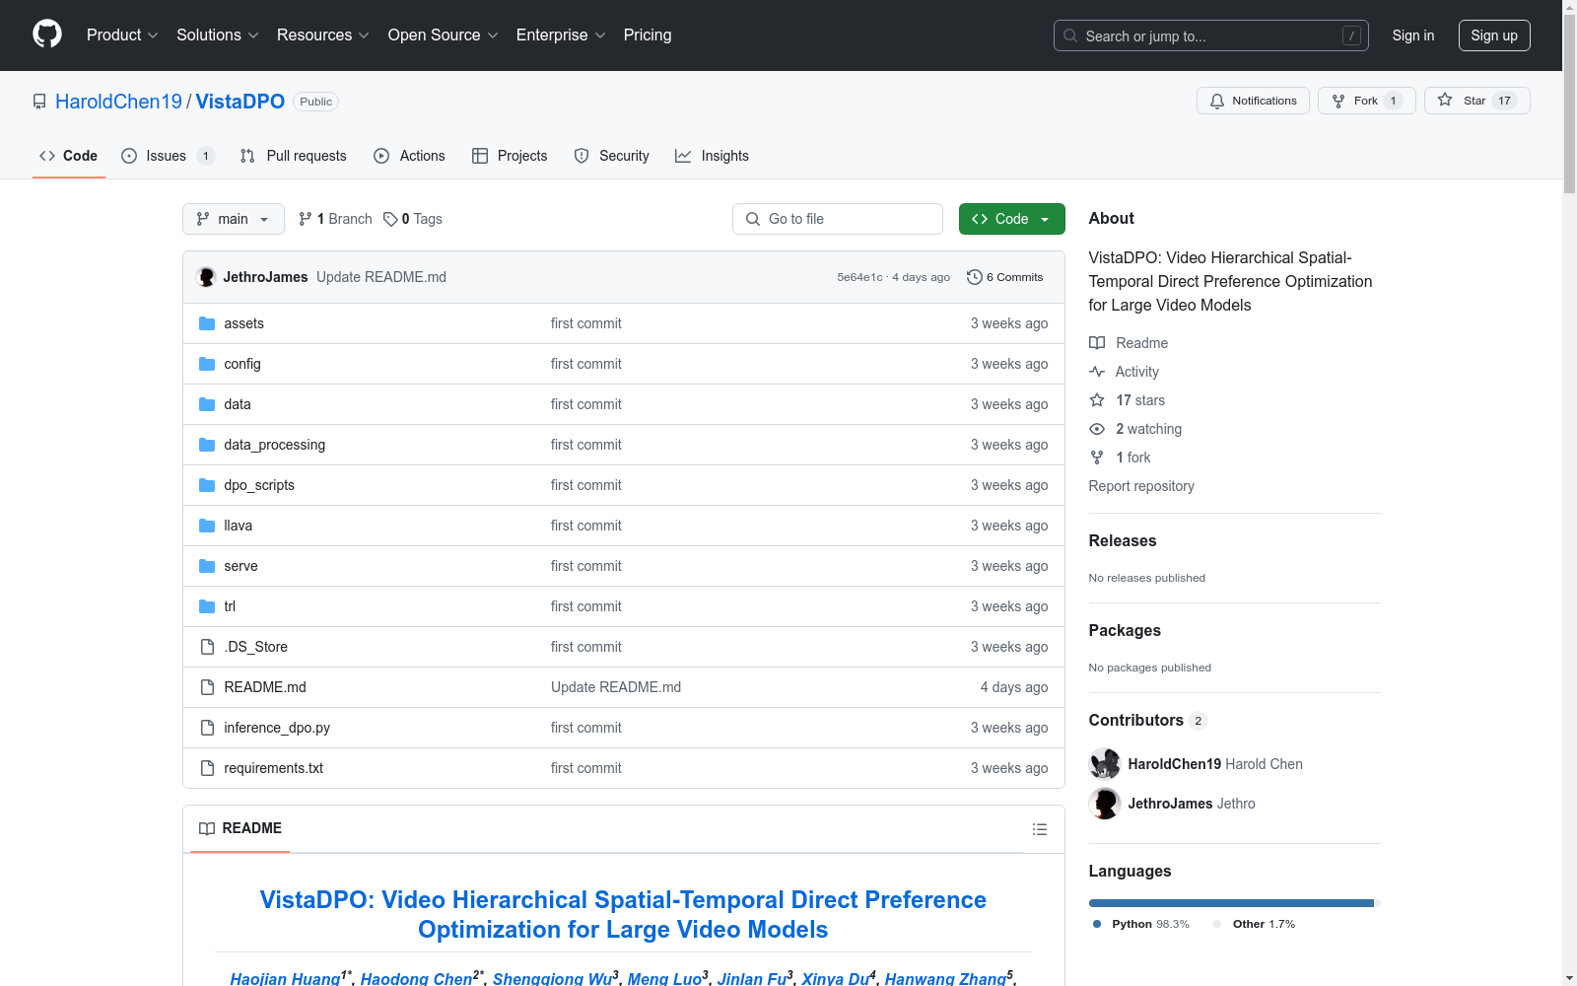Click the assets folder icon
Image resolution: width=1577 pixels, height=986 pixels.
(207, 323)
